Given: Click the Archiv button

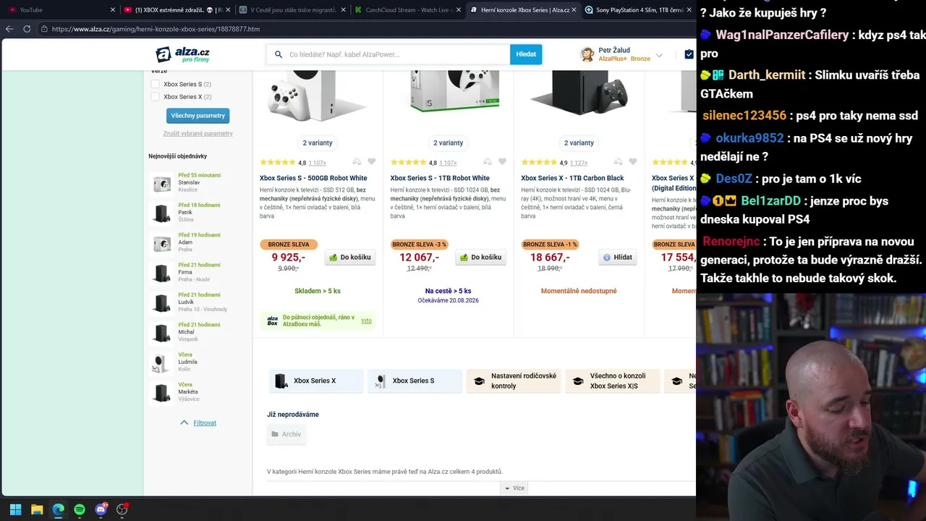Looking at the screenshot, I should point(286,434).
